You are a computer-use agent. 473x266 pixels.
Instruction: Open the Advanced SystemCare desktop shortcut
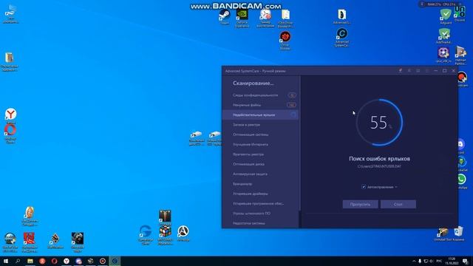(341, 37)
